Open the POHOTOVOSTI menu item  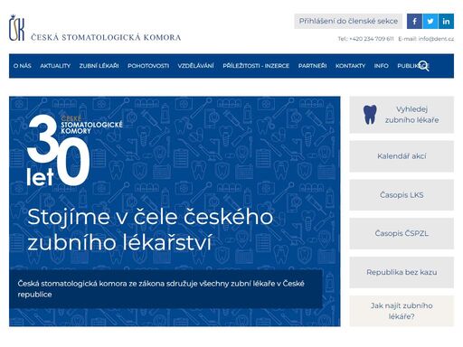148,66
